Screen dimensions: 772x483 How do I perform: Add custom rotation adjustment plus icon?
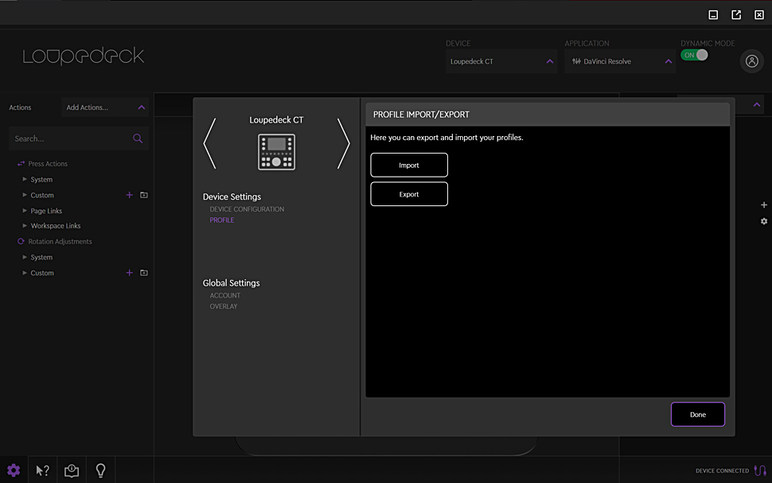coord(130,273)
